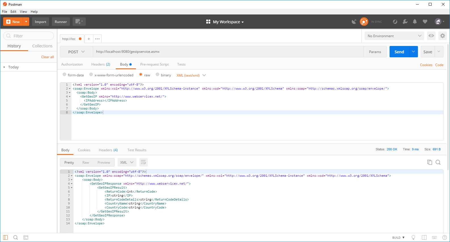The height and width of the screenshot is (242, 450).
Task: Click the request URL field
Action: pos(228,52)
